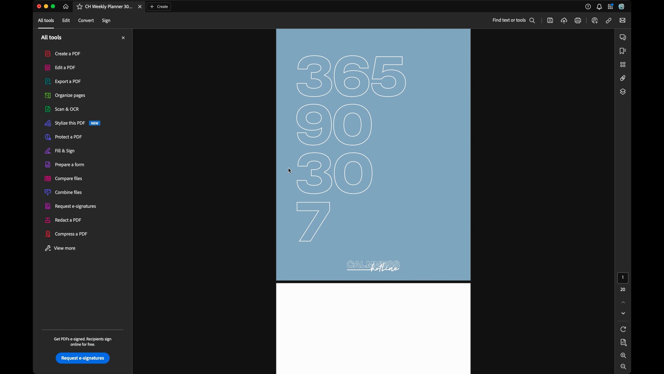Go to next page arrow

(x=623, y=313)
